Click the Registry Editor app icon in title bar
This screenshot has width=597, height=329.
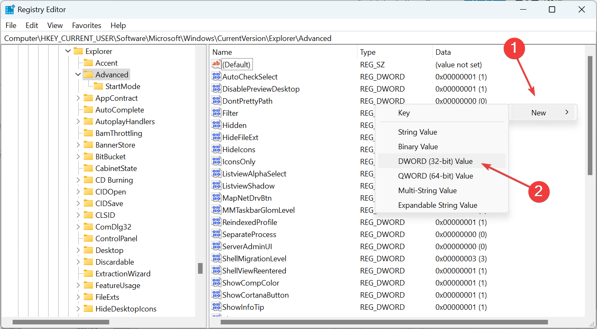coord(10,9)
